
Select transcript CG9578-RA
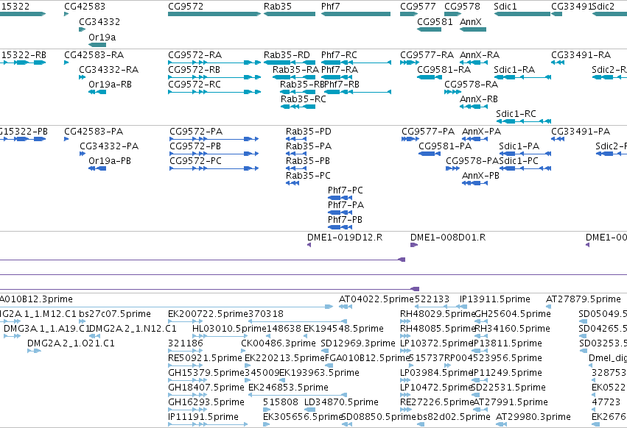point(471,85)
